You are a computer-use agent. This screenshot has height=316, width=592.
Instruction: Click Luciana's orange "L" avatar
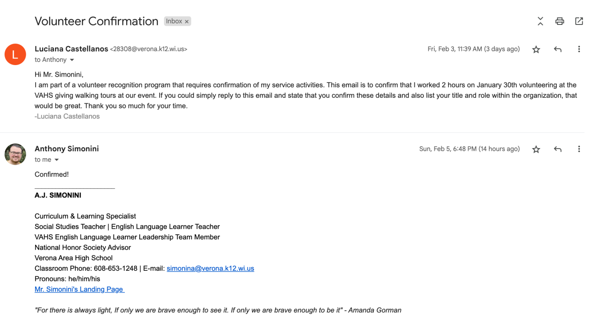click(x=15, y=54)
